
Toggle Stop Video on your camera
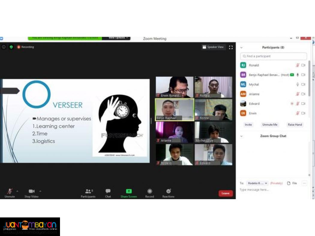[x=31, y=192]
